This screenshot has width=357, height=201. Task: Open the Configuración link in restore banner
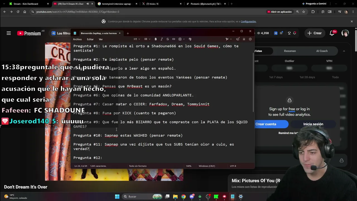[248, 21]
